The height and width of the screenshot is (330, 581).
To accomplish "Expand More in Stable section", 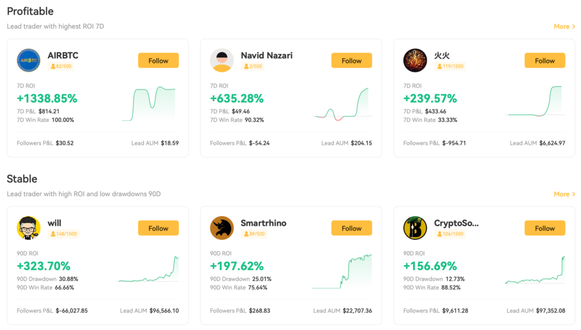I will [564, 194].
